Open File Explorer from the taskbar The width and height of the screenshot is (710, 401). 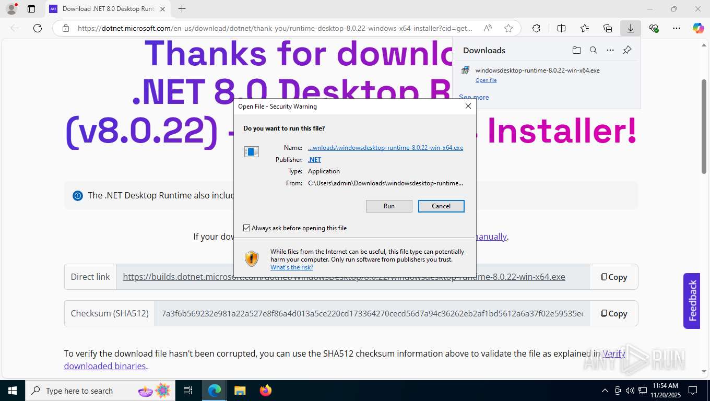click(x=240, y=391)
